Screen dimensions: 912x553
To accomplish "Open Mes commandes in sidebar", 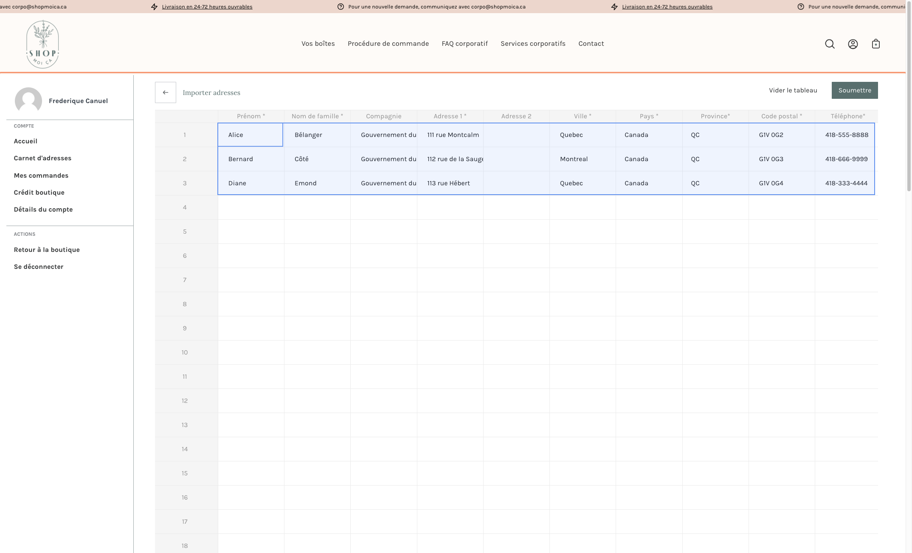I will click(41, 176).
